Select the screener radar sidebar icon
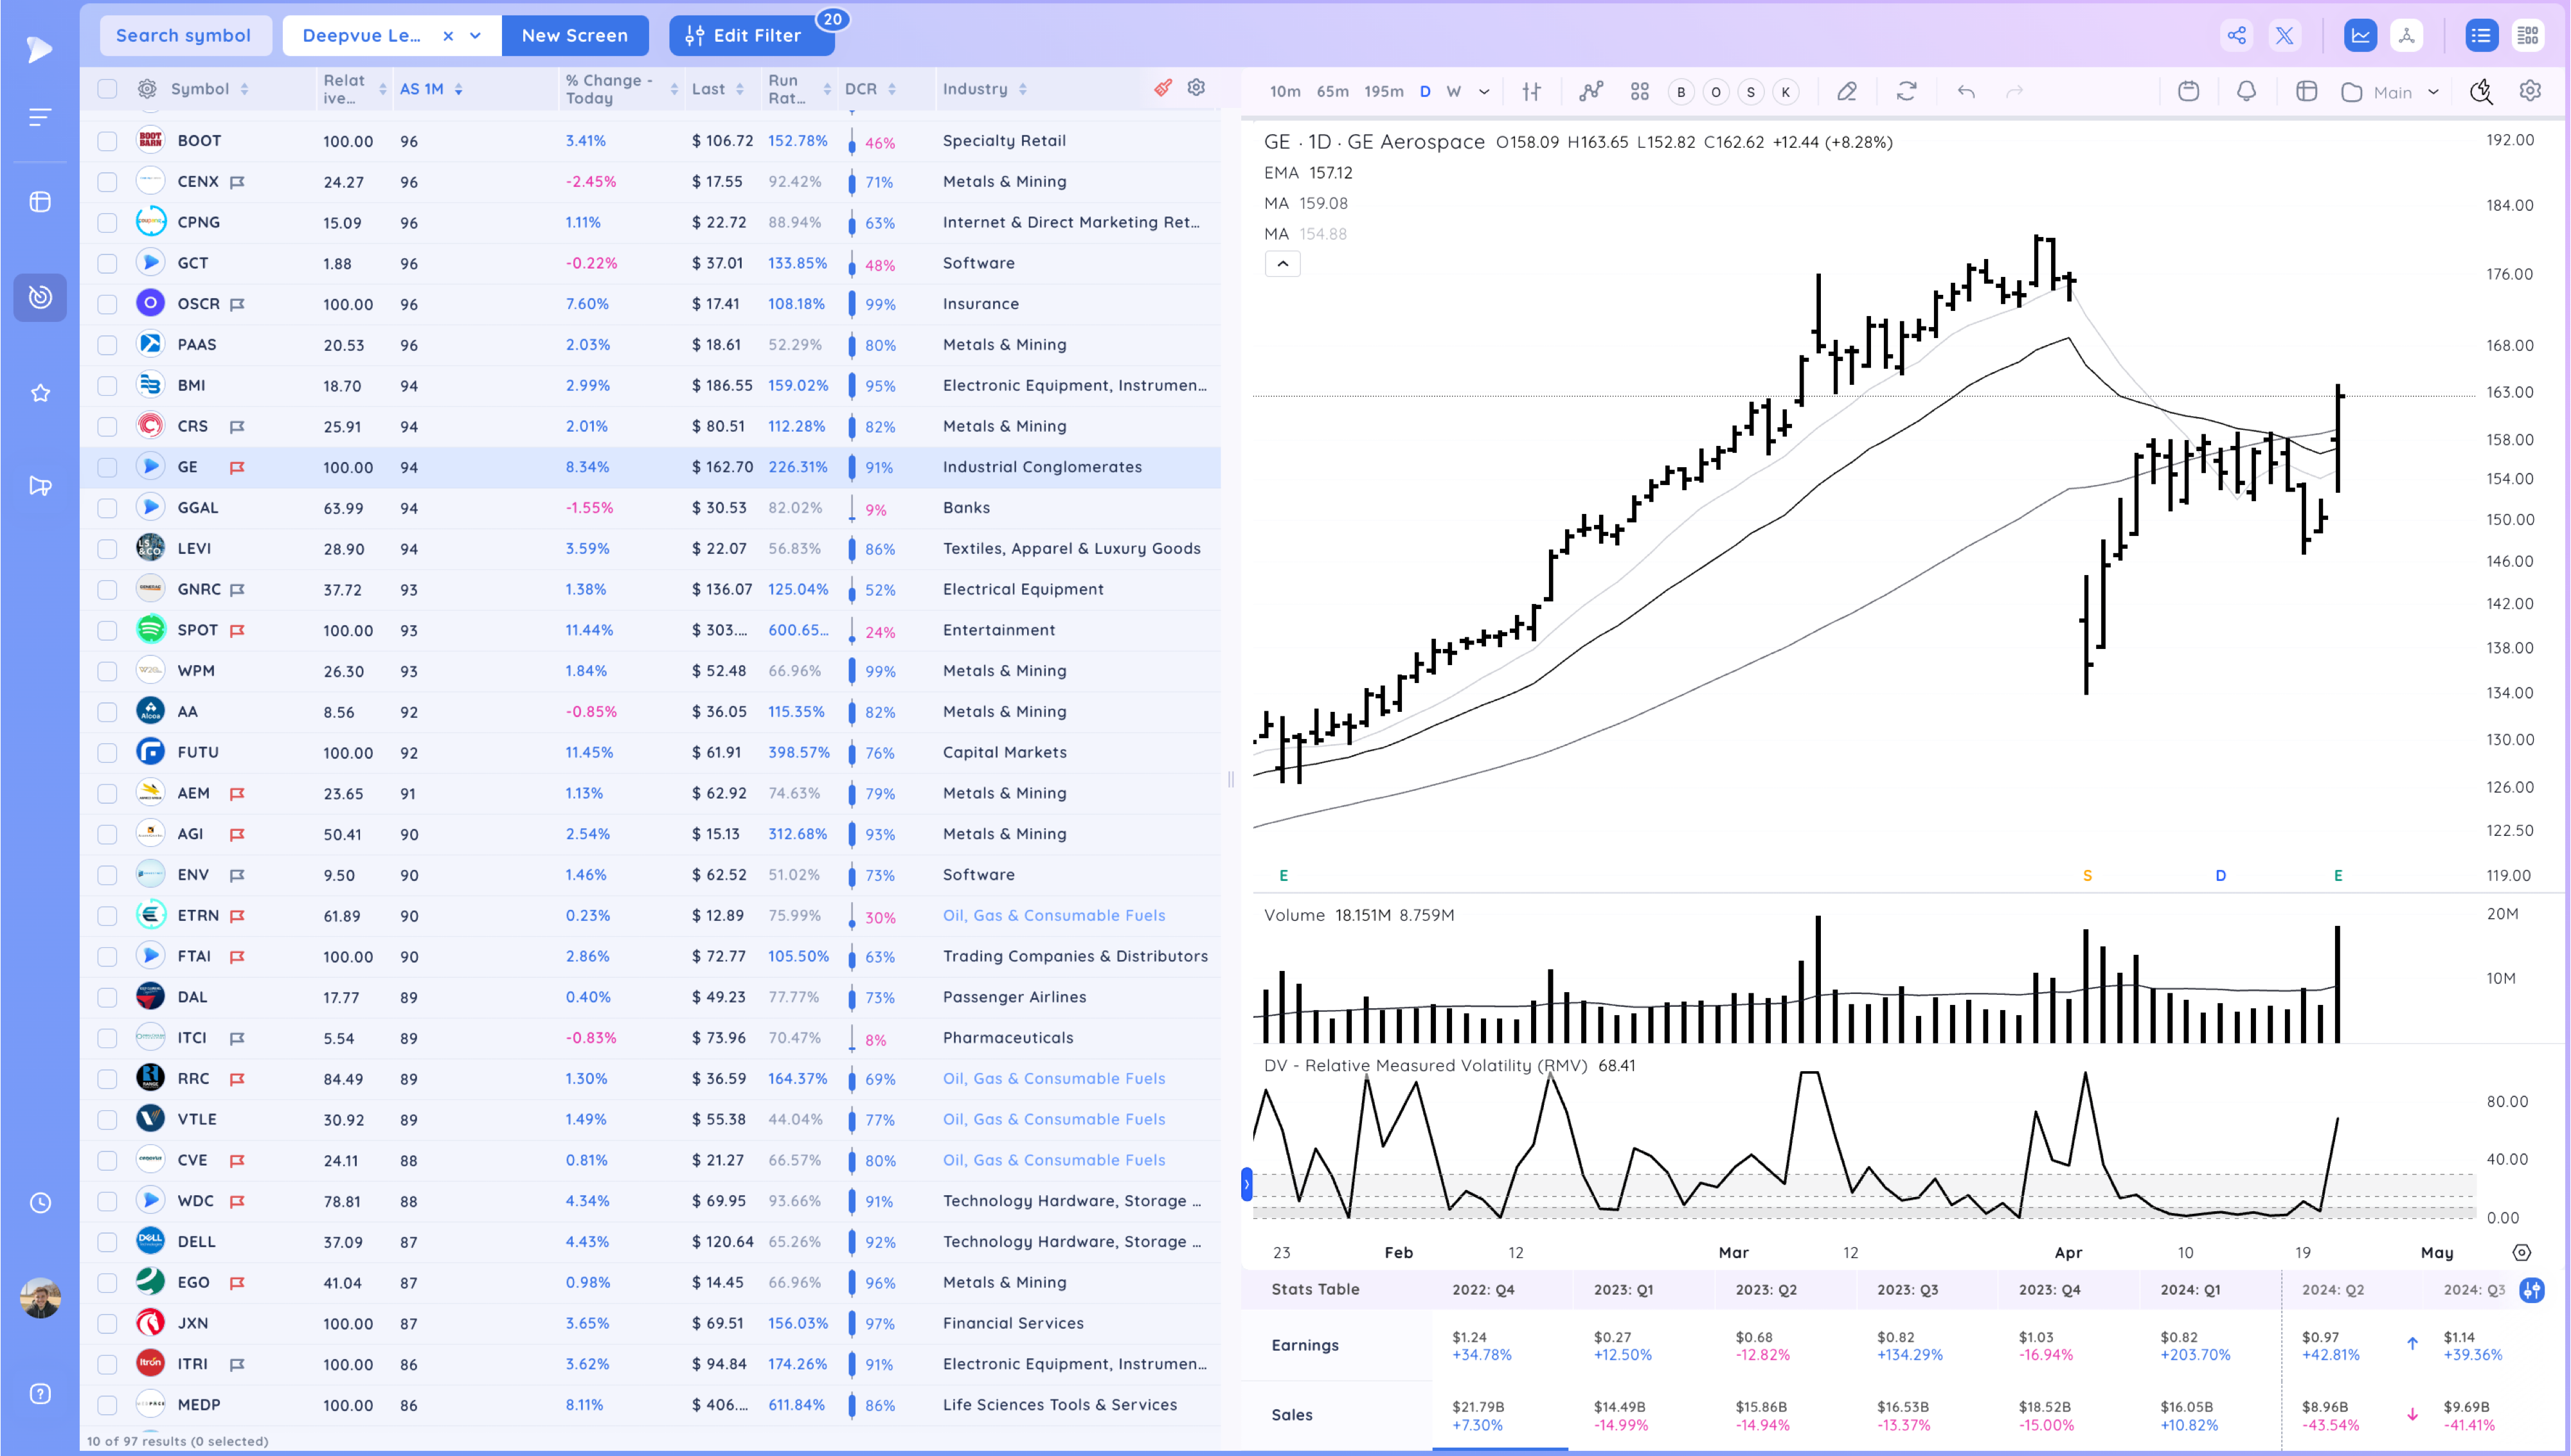Image resolution: width=2571 pixels, height=1456 pixels. (x=40, y=297)
